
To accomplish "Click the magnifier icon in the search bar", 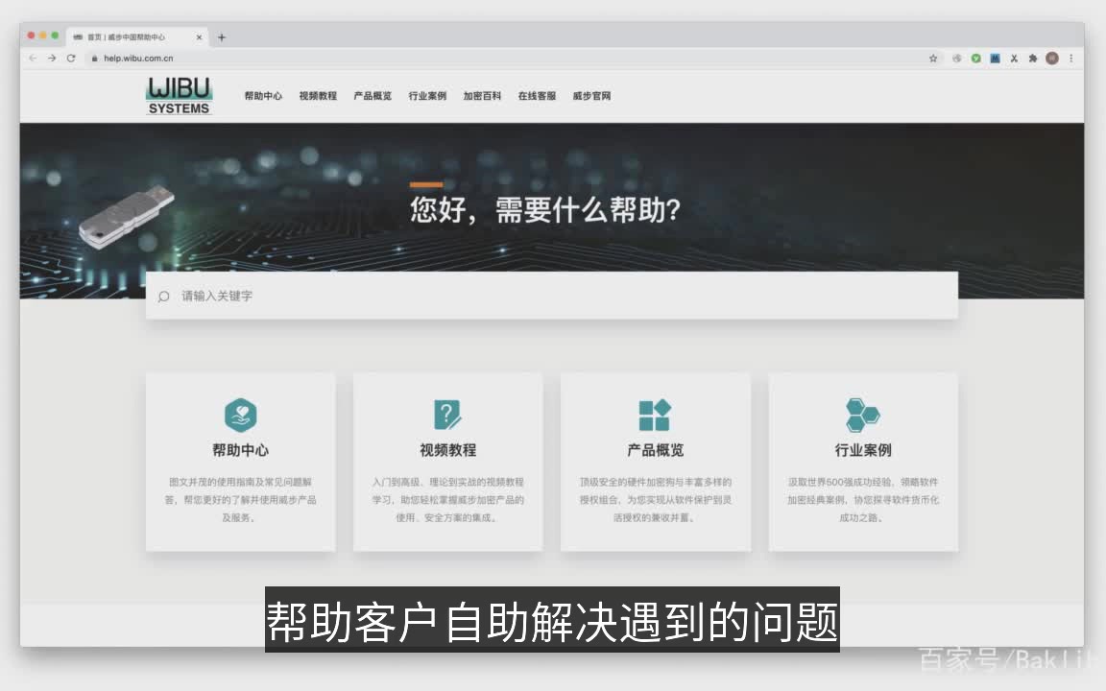I will pos(163,296).
